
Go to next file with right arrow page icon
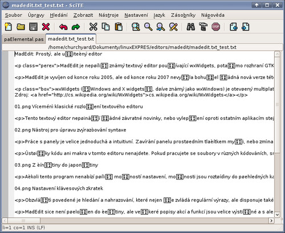(x=246, y=27)
